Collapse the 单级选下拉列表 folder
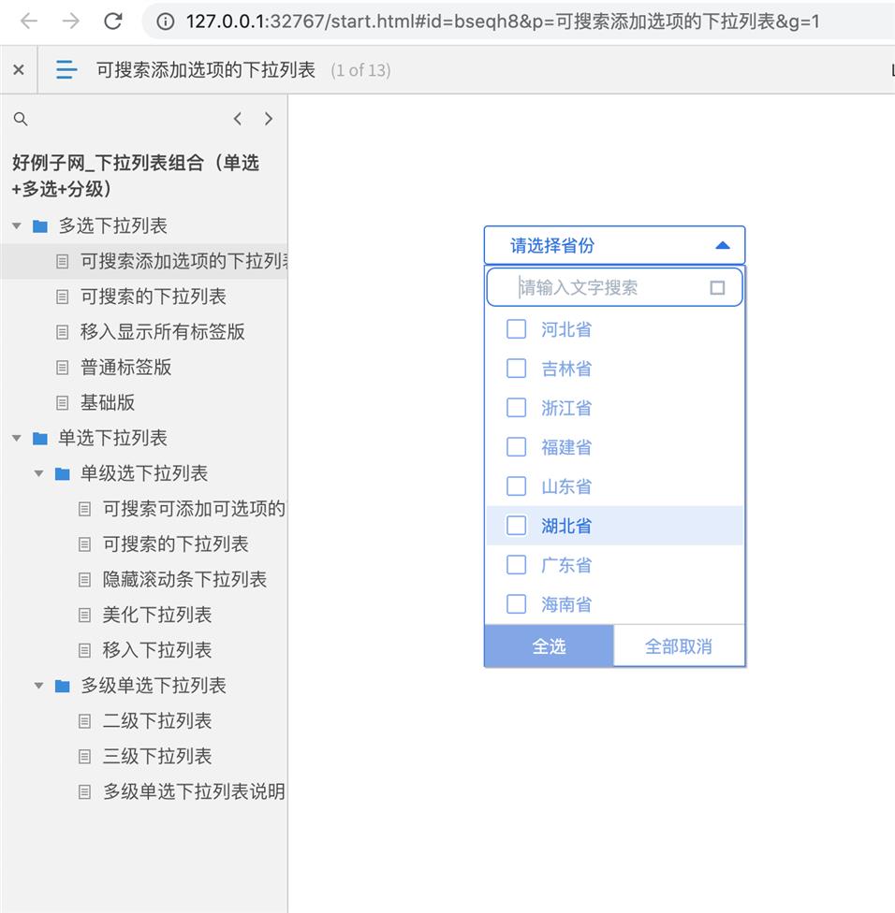The width and height of the screenshot is (895, 913). click(39, 474)
